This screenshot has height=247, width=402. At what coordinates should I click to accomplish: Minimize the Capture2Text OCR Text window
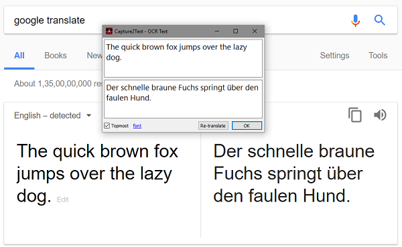(217, 31)
